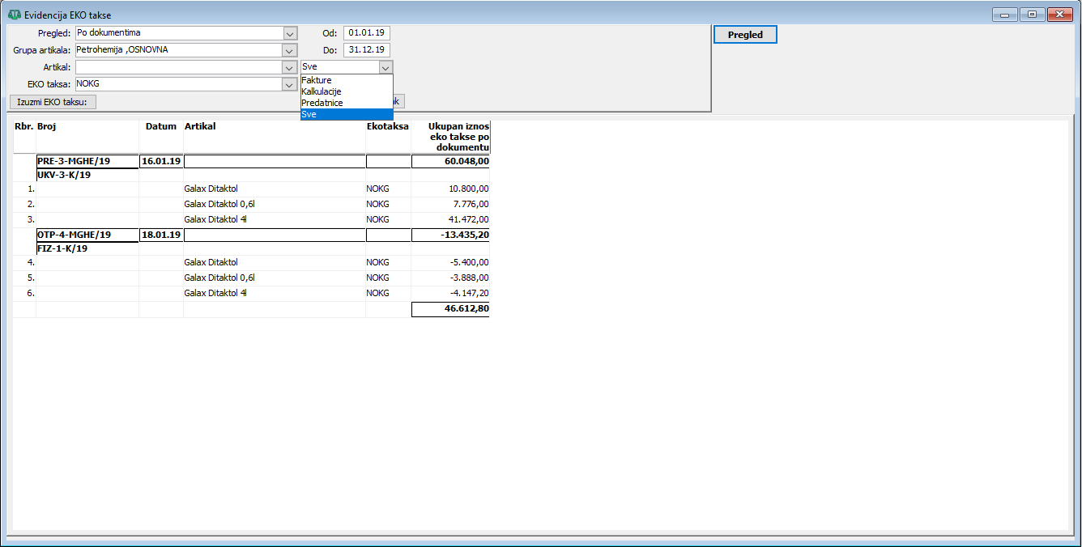The width and height of the screenshot is (1082, 547).
Task: Select Fakture from the dropdown list
Action: [x=317, y=81]
